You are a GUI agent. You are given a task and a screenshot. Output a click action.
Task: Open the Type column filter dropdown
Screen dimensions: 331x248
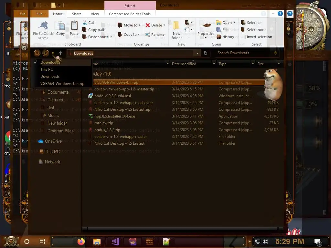[x=253, y=64]
